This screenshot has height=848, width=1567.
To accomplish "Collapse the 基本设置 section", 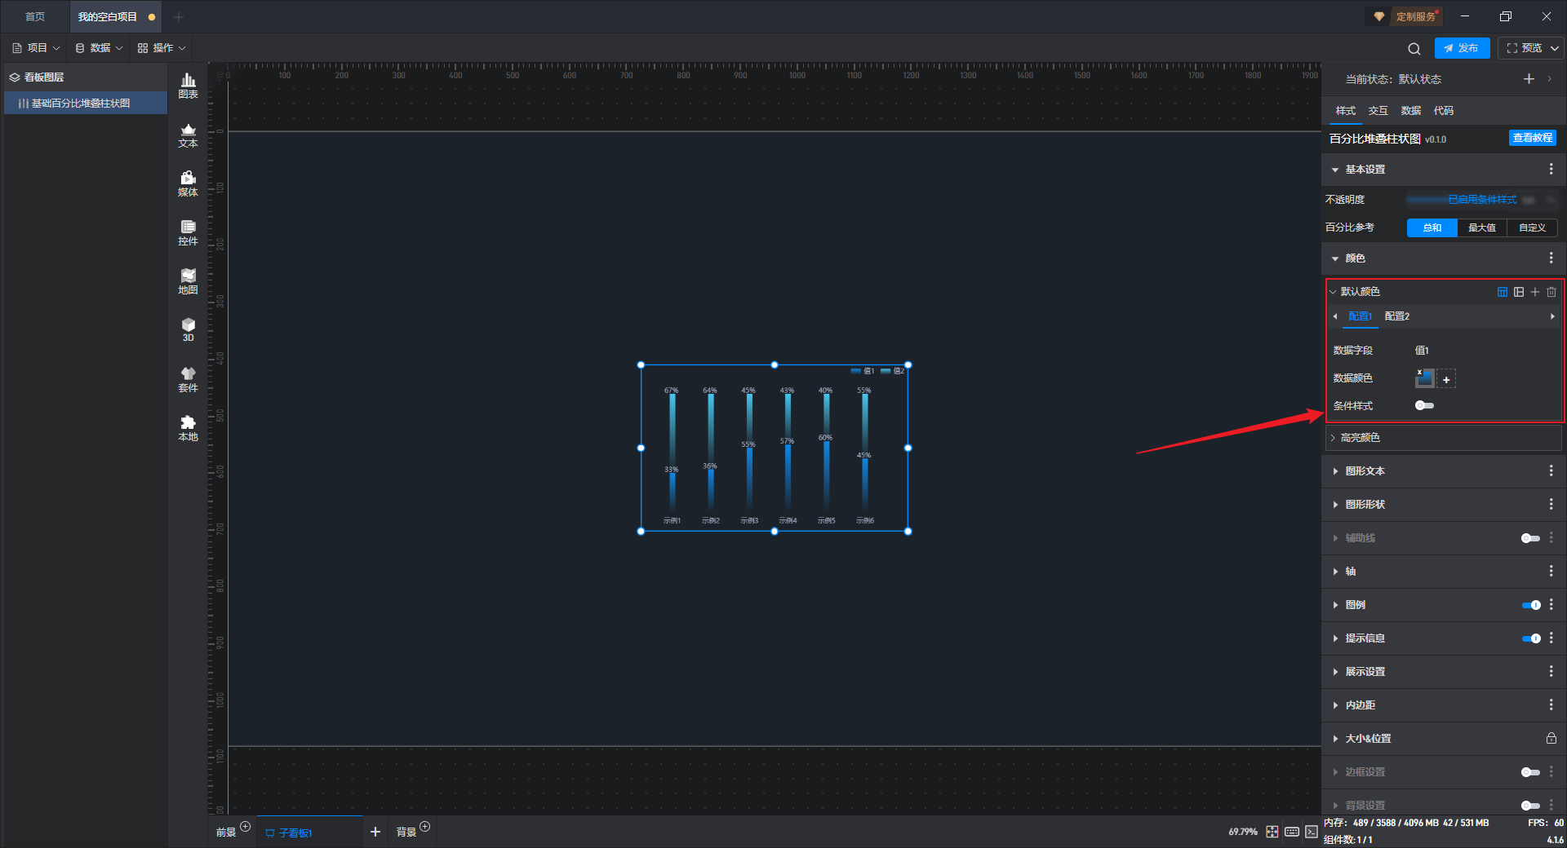I will point(1335,170).
